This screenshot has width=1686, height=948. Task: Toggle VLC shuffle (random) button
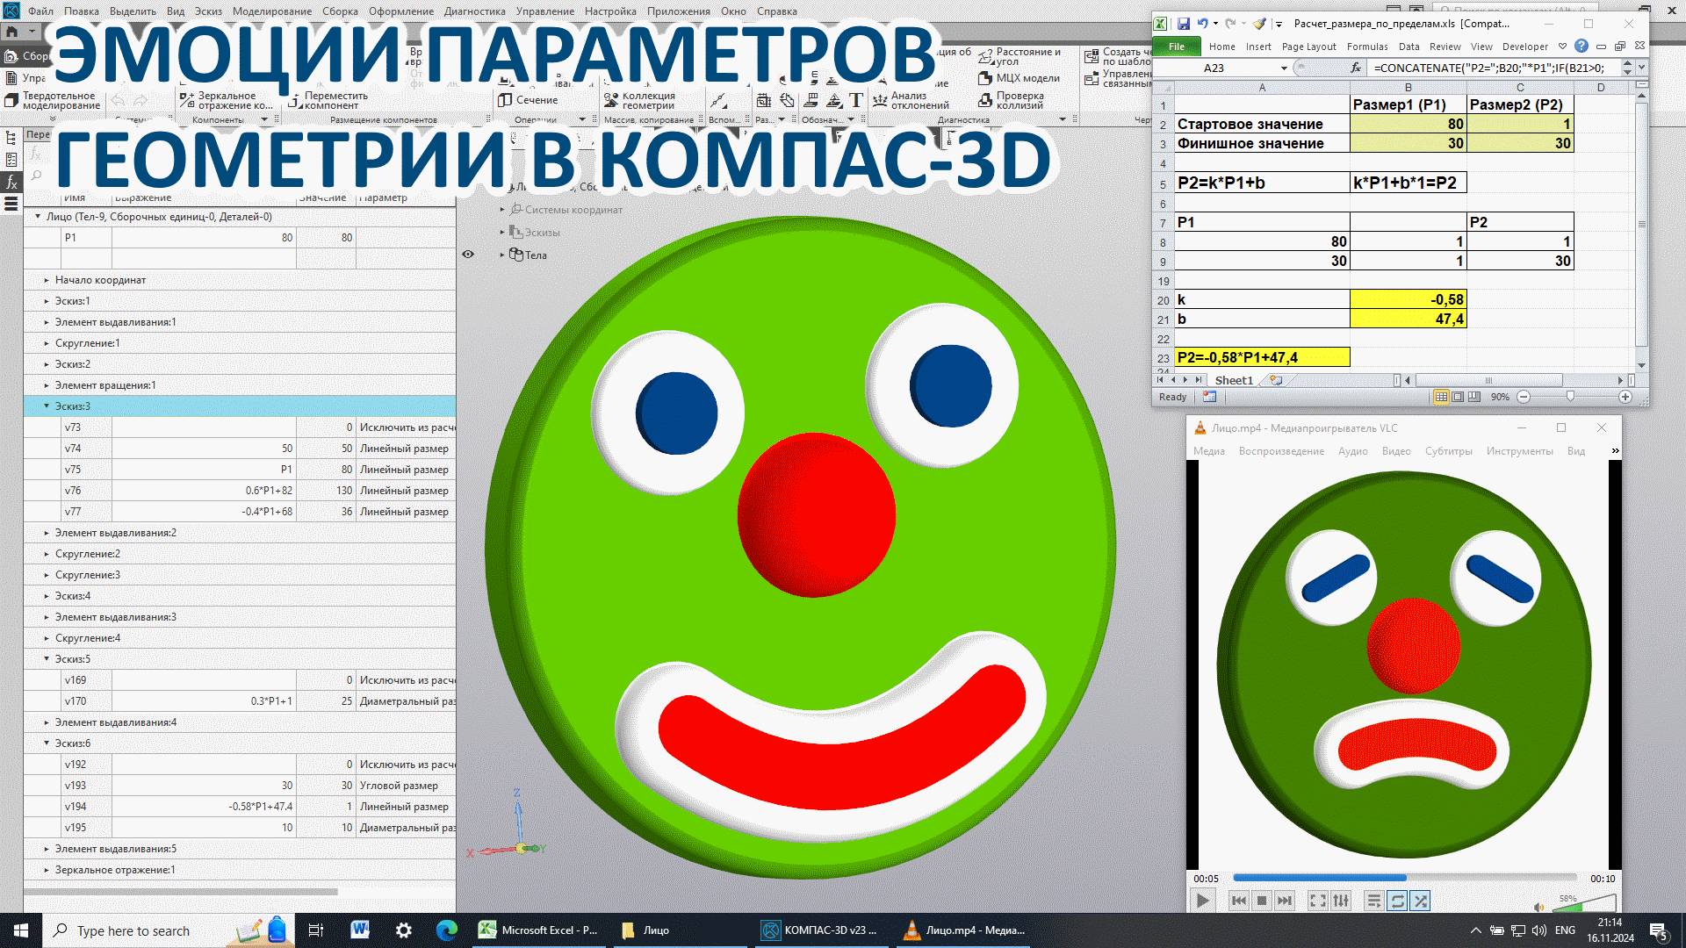click(1420, 901)
